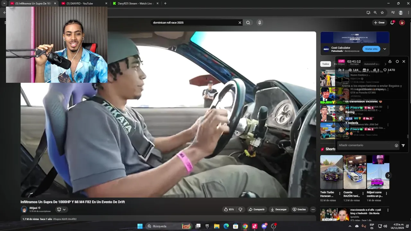411x231 pixels.
Task: Open RDjavi channel name link
Action: point(33,208)
